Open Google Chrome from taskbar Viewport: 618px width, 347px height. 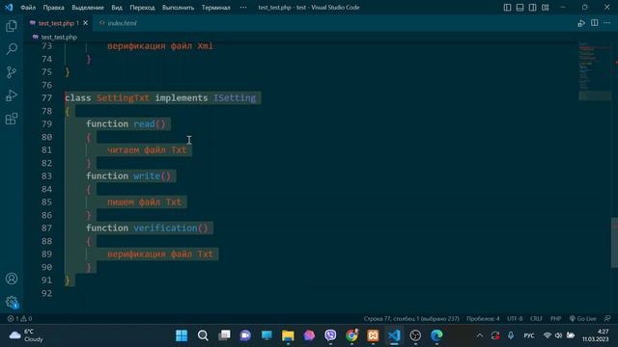pyautogui.click(x=351, y=335)
